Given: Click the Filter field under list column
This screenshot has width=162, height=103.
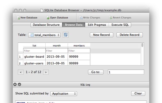Looking at the screenshot, I should click(x=34, y=51).
